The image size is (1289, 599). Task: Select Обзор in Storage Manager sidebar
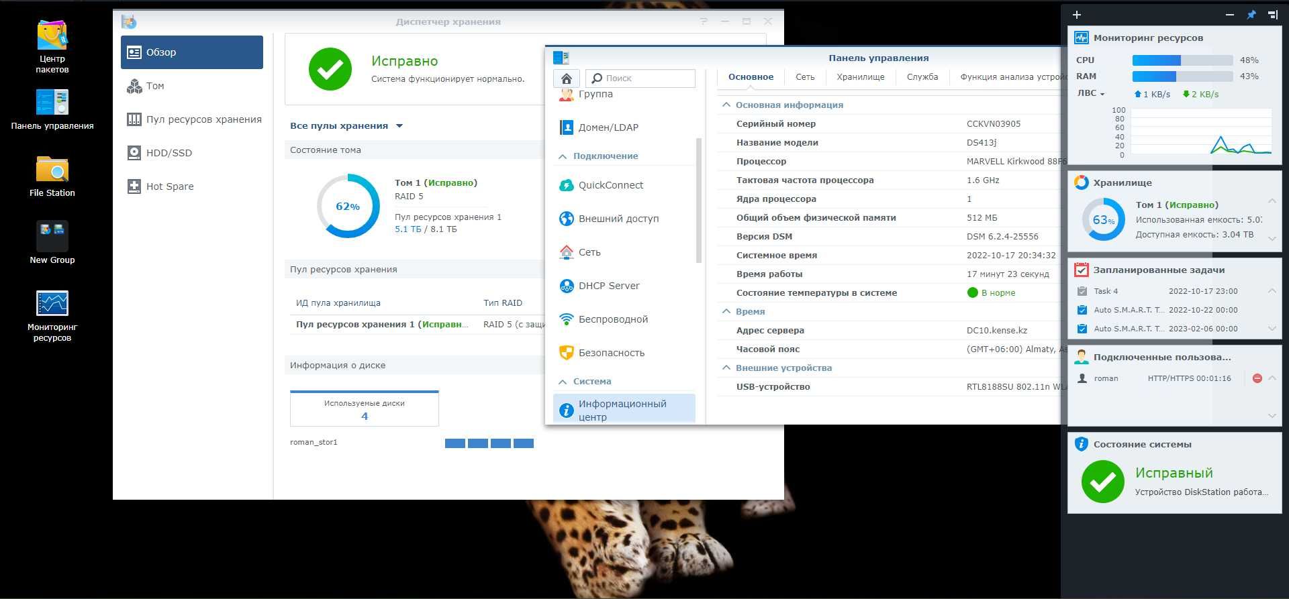coord(192,52)
